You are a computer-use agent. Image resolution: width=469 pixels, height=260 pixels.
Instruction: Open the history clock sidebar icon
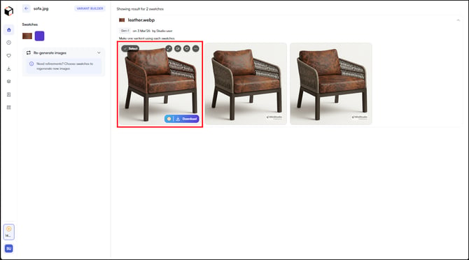[x=8, y=43]
